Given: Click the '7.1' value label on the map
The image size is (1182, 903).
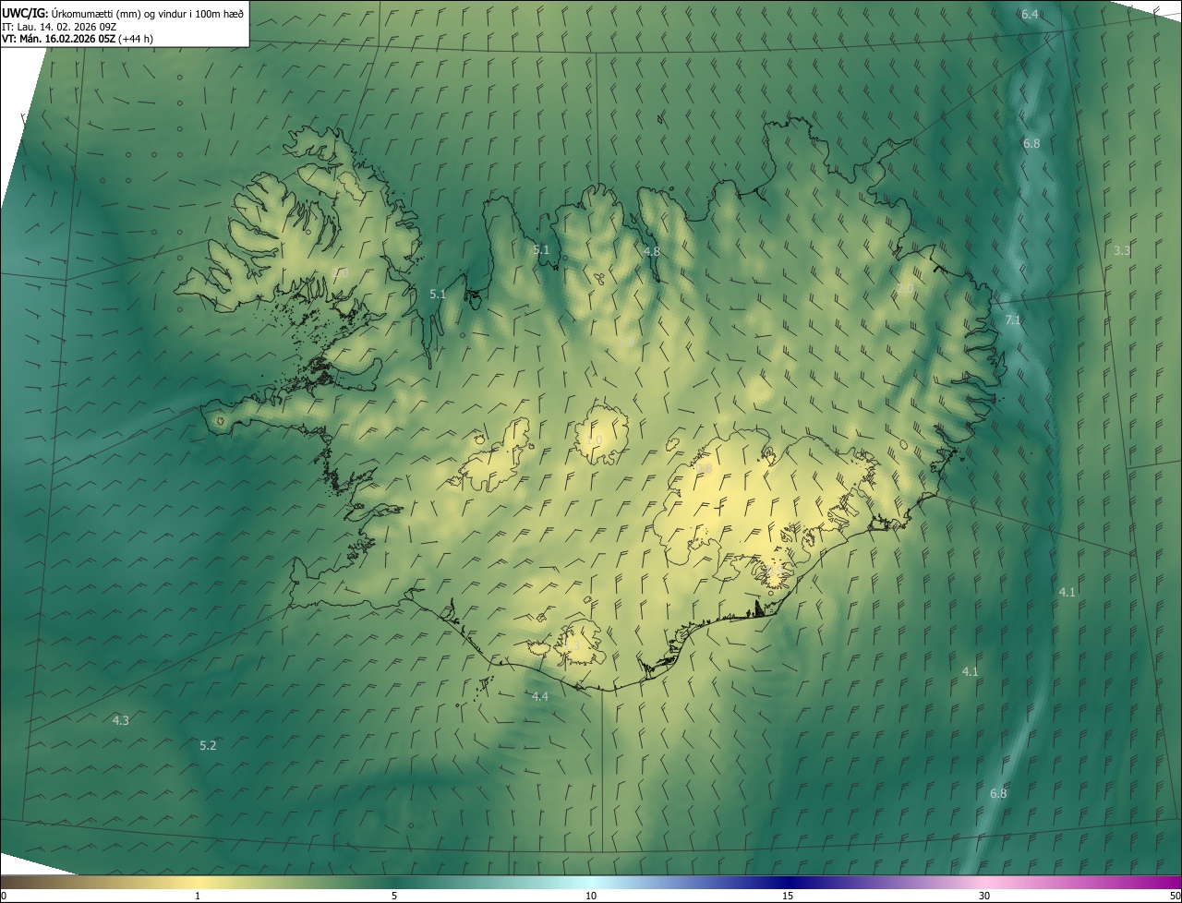Looking at the screenshot, I should pos(1013,319).
